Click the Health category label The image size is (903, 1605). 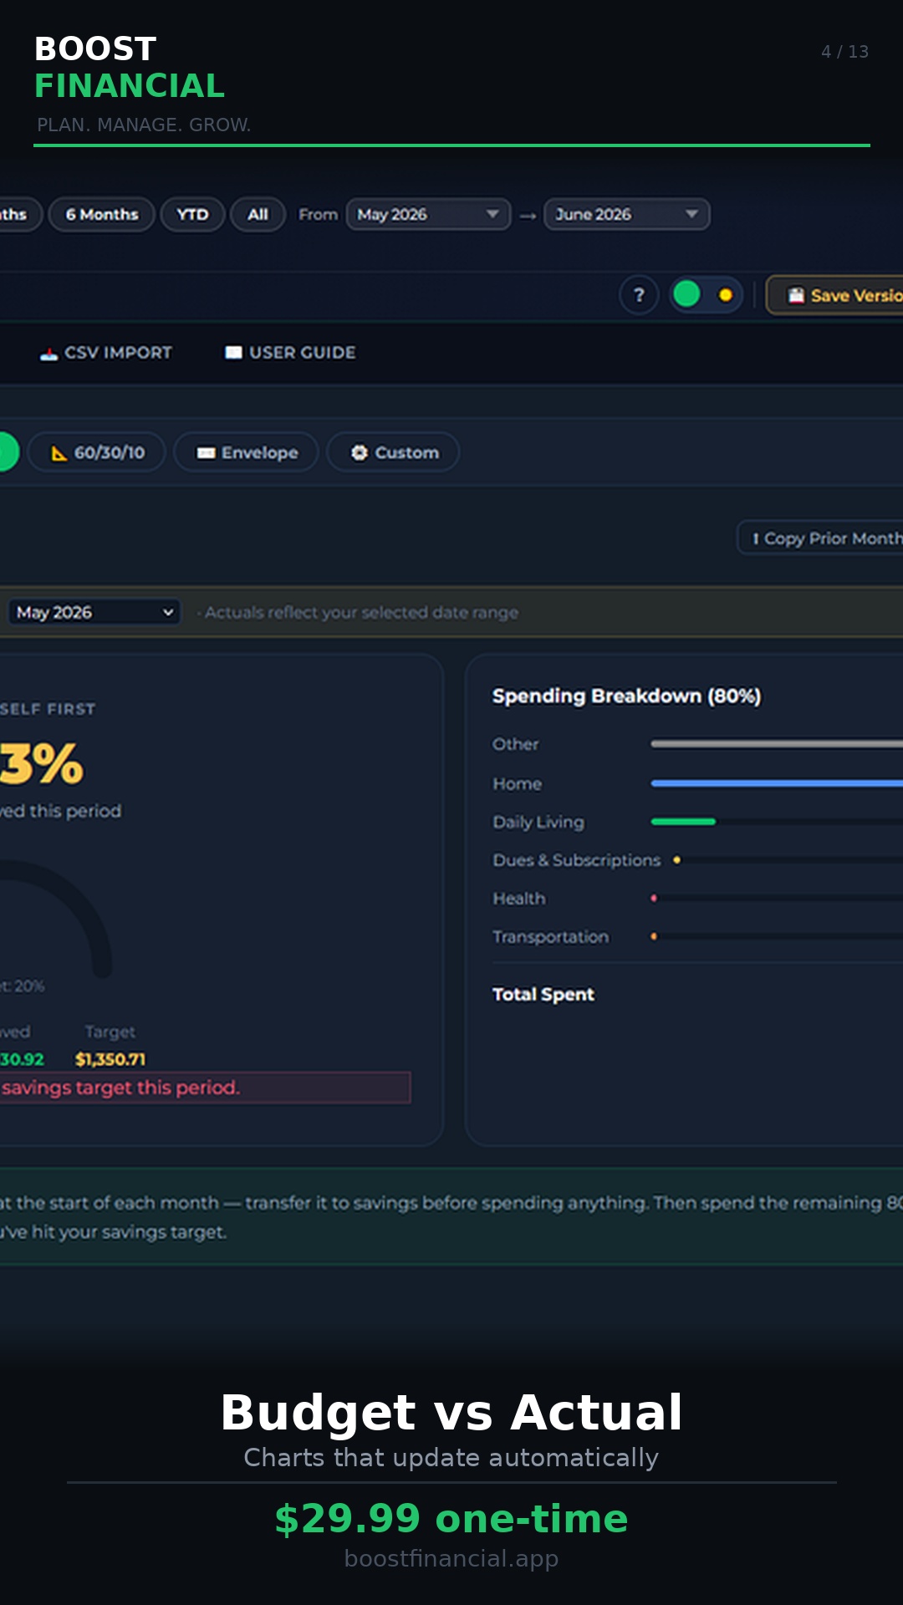tap(518, 899)
